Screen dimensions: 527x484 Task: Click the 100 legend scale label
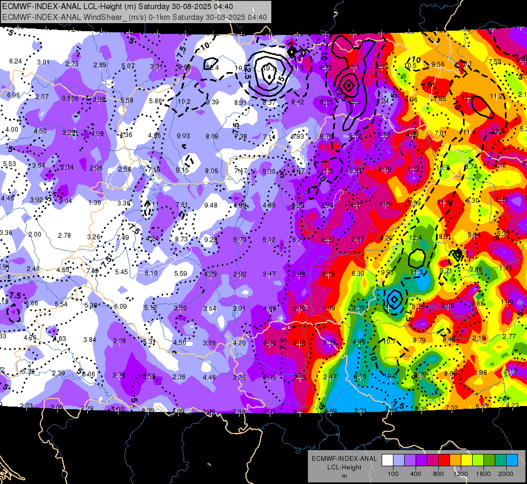pyautogui.click(x=393, y=474)
